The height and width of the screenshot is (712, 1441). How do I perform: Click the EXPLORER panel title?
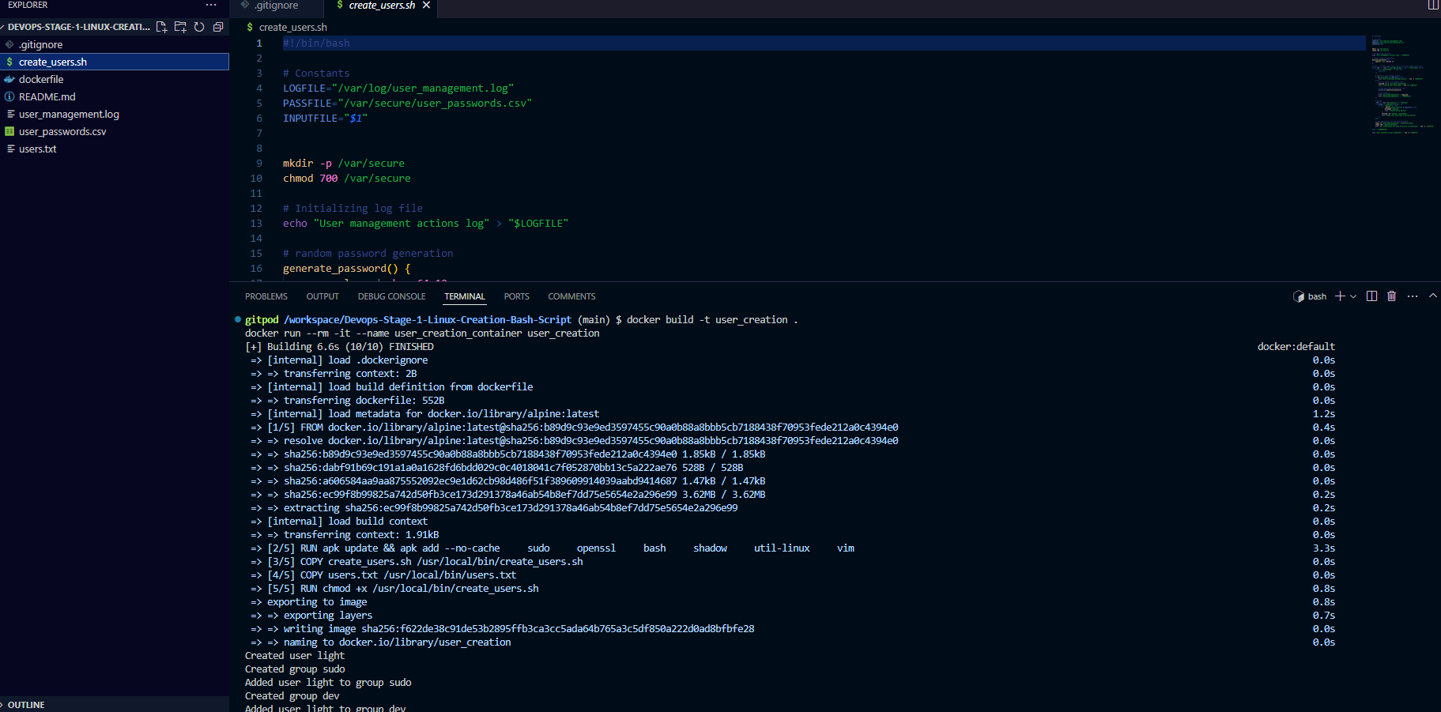point(28,5)
